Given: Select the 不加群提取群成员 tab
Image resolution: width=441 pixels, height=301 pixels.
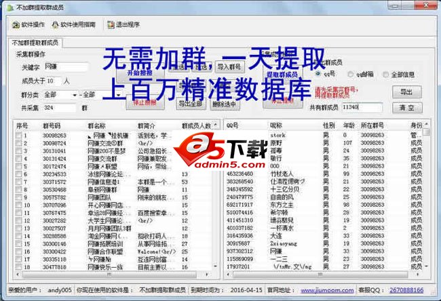Looking at the screenshot, I should click(x=35, y=43).
